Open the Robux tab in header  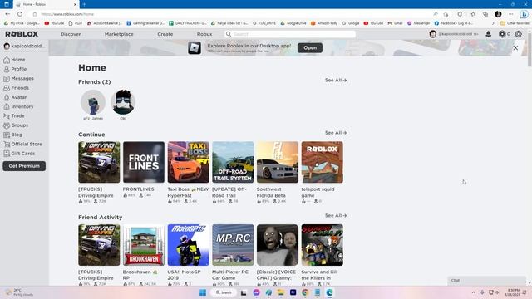tap(204, 34)
